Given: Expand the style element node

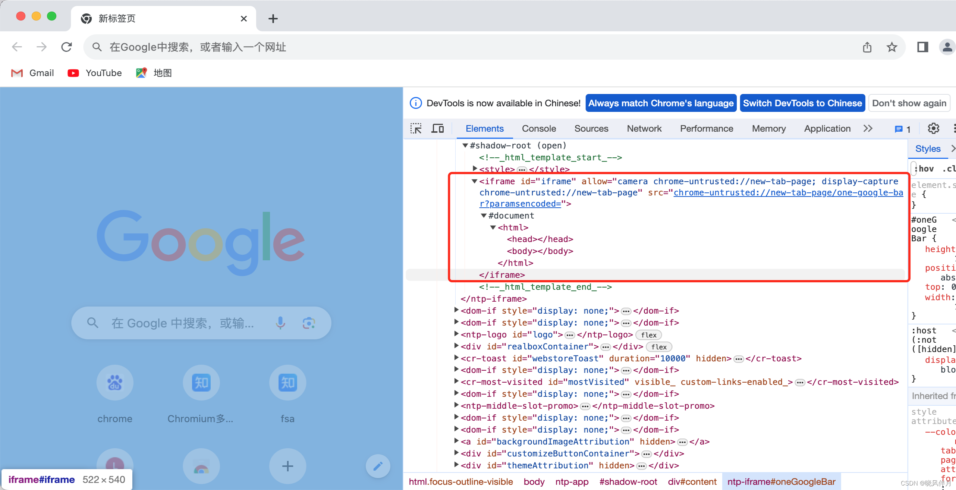Looking at the screenshot, I should (x=475, y=169).
